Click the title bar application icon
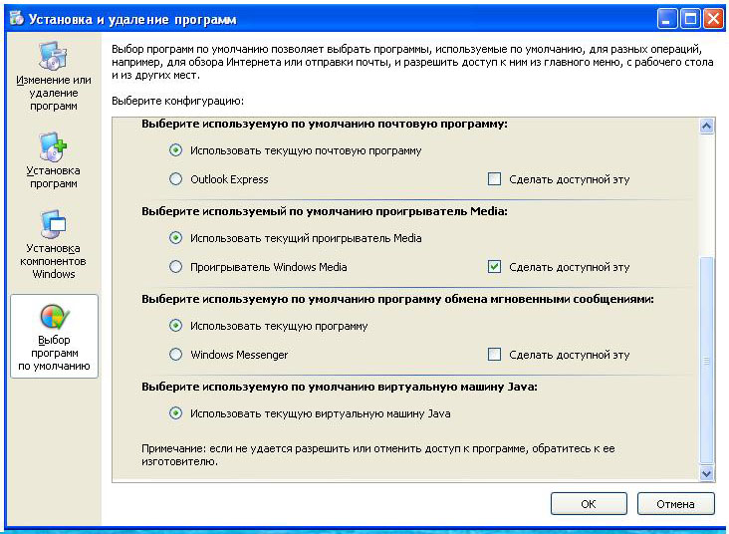 (17, 19)
